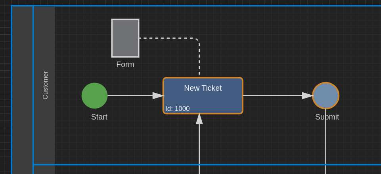Click the vertical arrow entering New Ticket from below
Viewport: 381px width, 174px height.
point(199,144)
